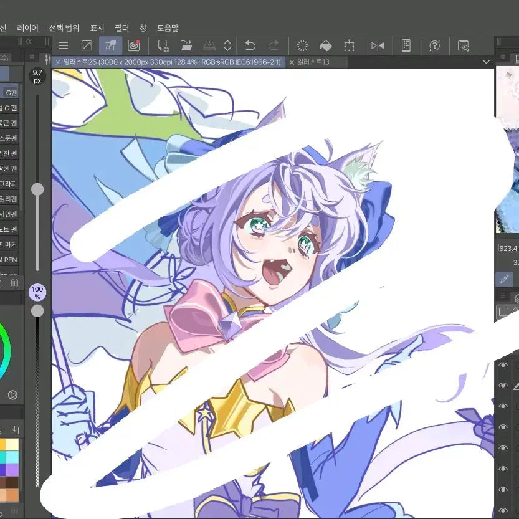Toggle the second layer's eye icon
This screenshot has height=519, width=519.
click(x=503, y=385)
